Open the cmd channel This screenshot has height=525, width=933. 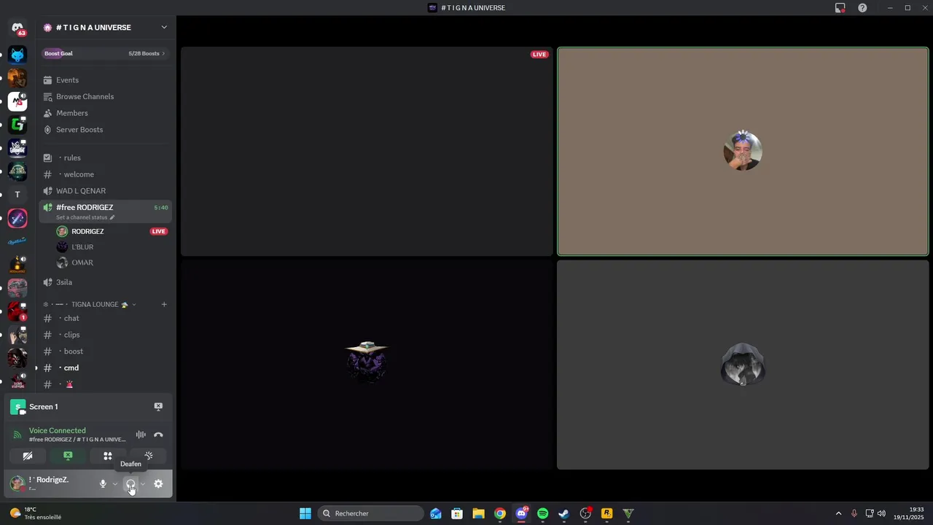coord(106,368)
